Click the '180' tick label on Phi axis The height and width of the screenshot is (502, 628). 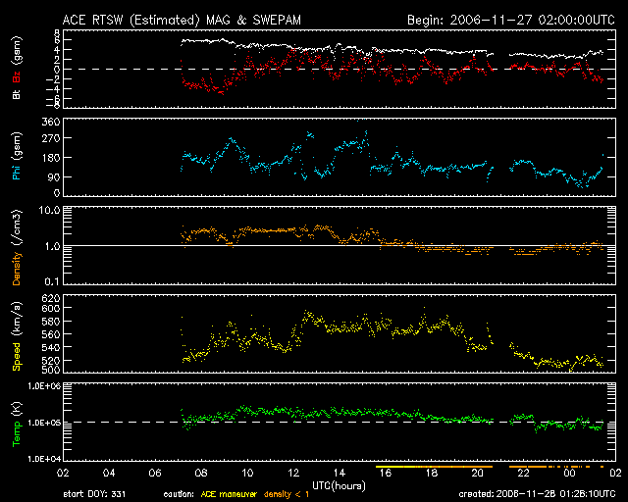[51, 158]
